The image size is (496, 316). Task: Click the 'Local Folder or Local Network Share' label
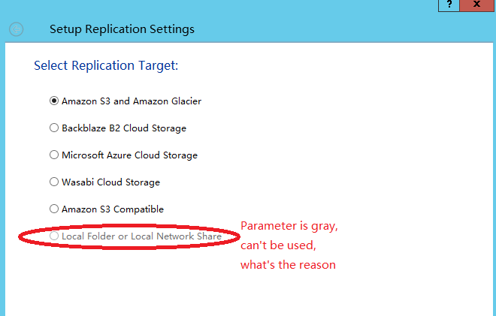(x=141, y=236)
